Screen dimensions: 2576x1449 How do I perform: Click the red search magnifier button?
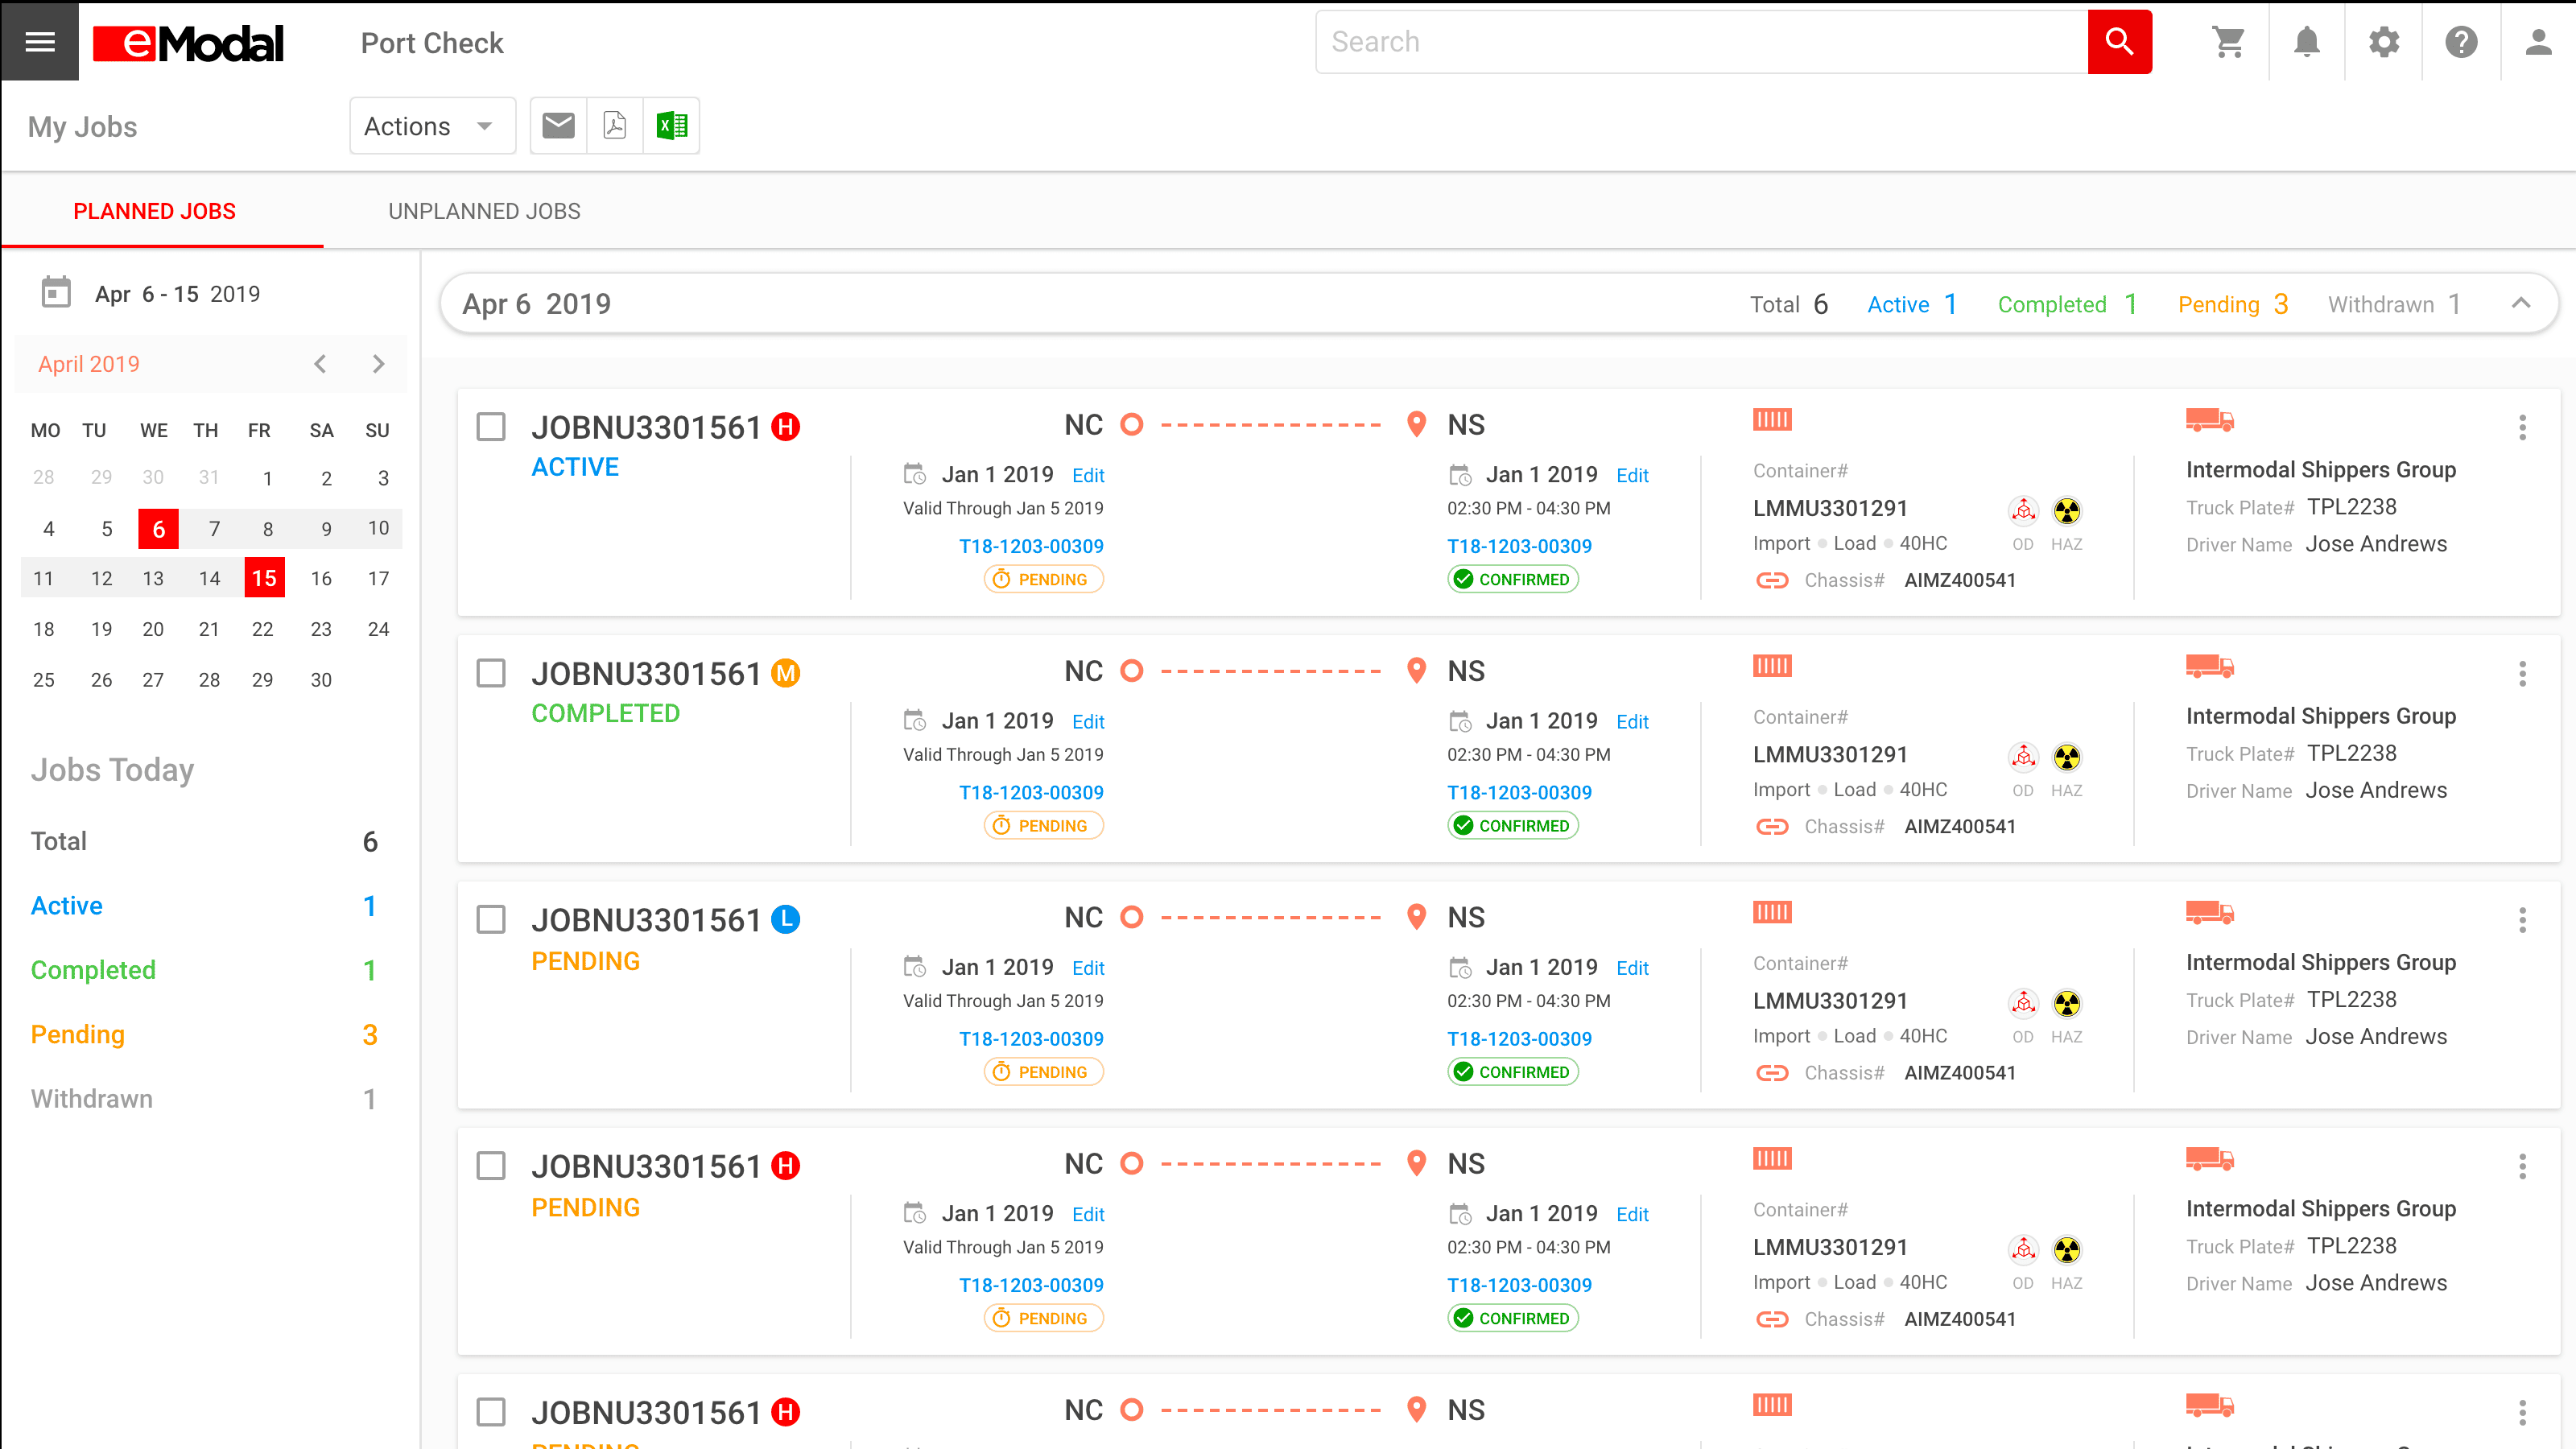pyautogui.click(x=2119, y=42)
